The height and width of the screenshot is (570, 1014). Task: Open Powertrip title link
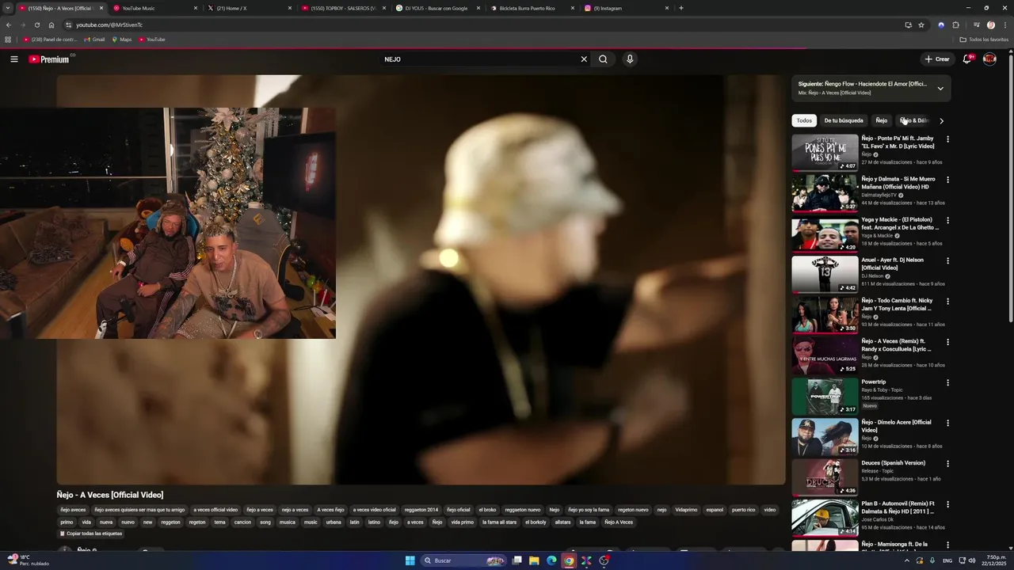[x=874, y=382]
